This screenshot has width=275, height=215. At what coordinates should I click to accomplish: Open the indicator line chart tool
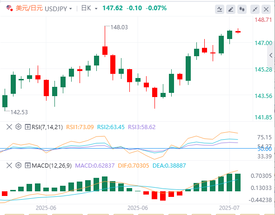[x=220, y=9]
